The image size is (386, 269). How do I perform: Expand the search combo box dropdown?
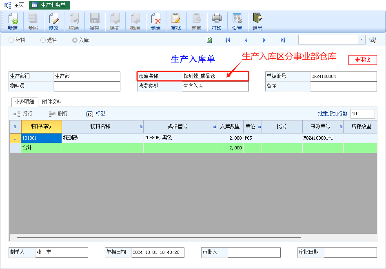coord(362,40)
